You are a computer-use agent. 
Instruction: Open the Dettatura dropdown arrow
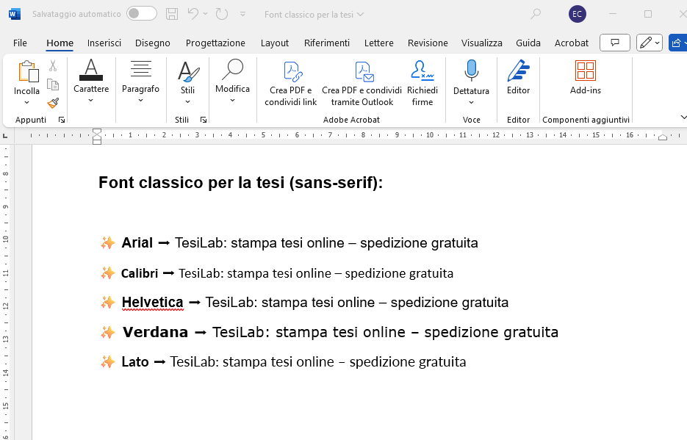471,103
